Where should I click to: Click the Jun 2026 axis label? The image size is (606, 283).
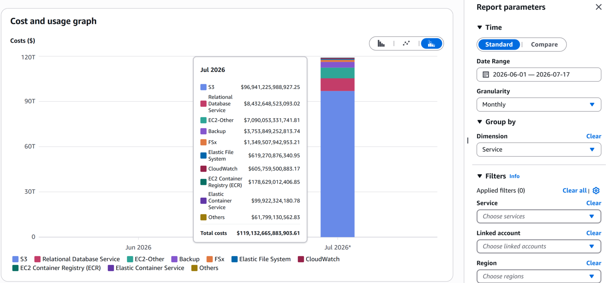tap(138, 247)
